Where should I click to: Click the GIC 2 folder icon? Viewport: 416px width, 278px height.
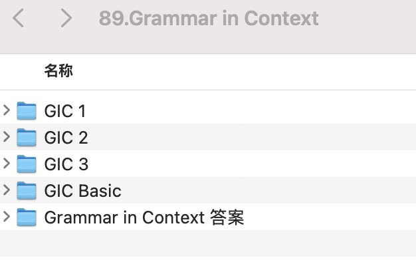click(27, 138)
